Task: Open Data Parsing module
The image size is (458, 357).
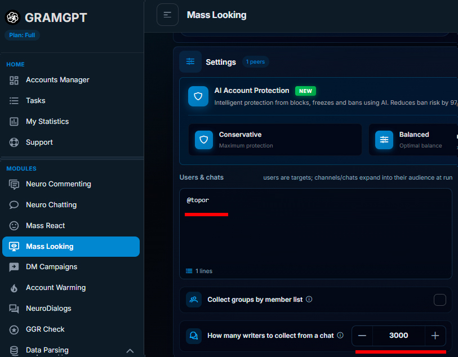Action: pyautogui.click(x=47, y=350)
